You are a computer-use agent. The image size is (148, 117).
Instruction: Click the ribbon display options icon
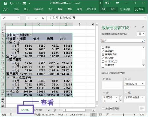tap(117, 3)
